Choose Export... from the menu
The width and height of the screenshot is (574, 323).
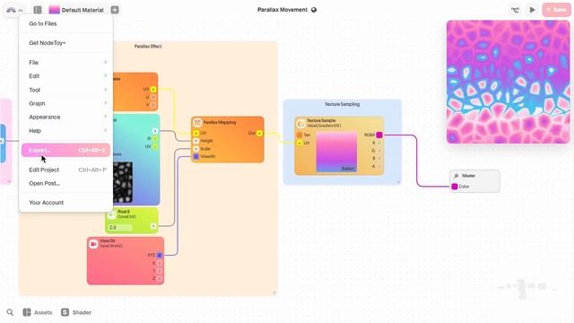[65, 150]
